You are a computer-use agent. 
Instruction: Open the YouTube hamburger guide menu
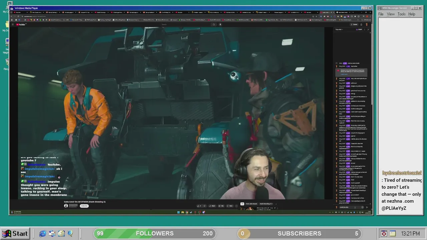coord(13,24)
